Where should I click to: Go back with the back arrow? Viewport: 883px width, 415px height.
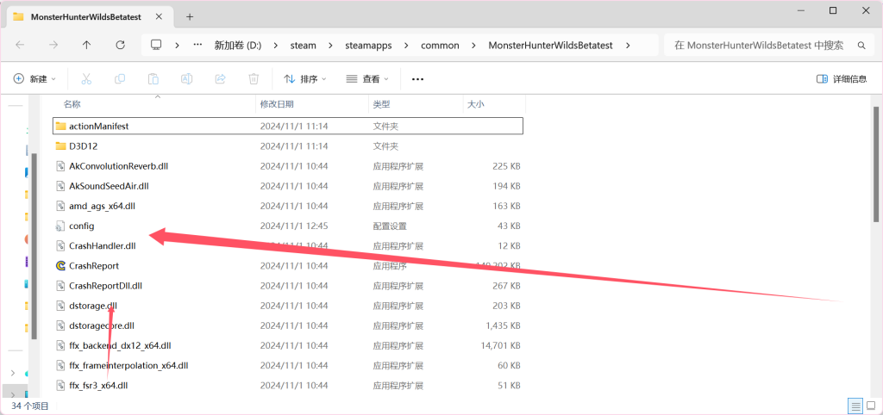(x=21, y=45)
